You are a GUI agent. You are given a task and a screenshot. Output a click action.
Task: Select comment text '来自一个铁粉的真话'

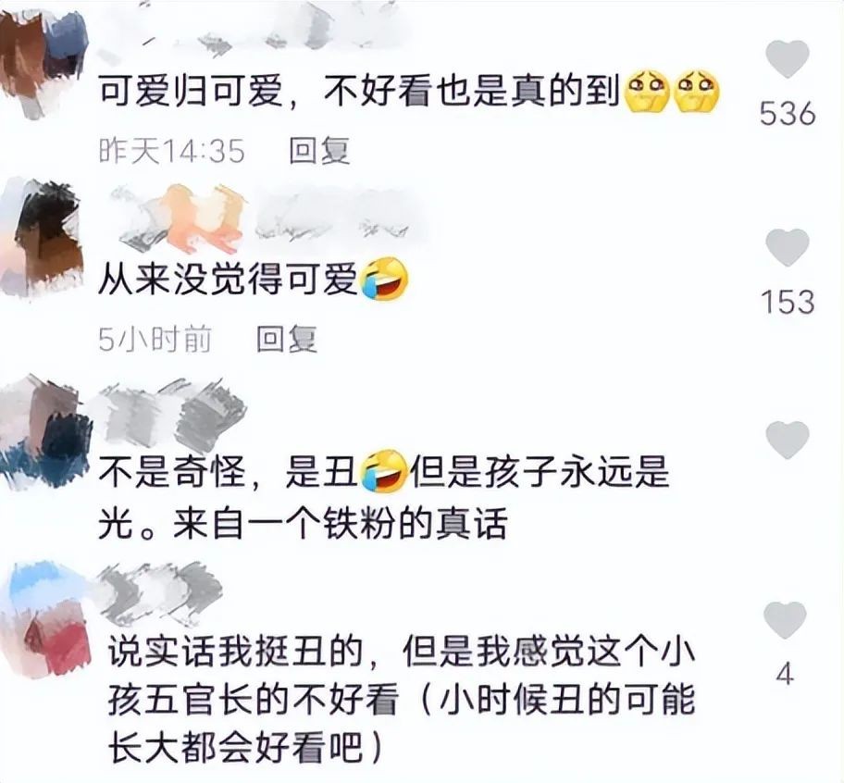click(339, 523)
